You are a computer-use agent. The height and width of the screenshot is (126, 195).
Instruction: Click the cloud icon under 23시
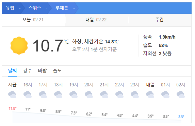coord(135,94)
